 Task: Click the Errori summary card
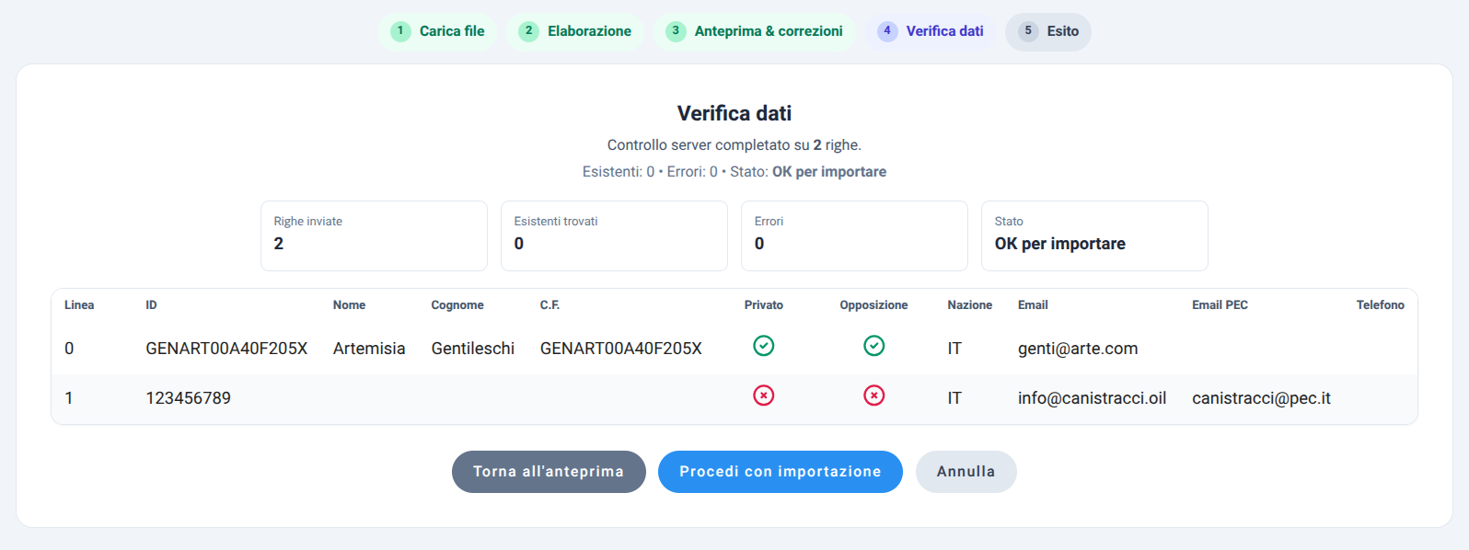[854, 235]
